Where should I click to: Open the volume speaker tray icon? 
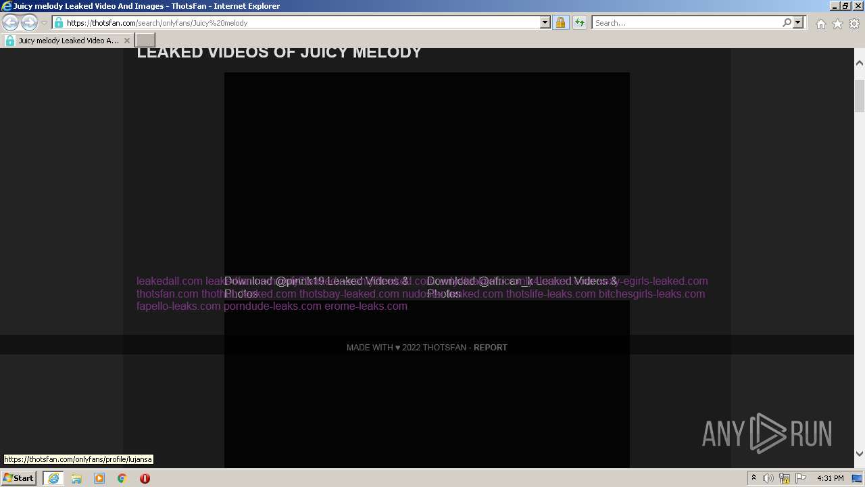[x=768, y=478]
